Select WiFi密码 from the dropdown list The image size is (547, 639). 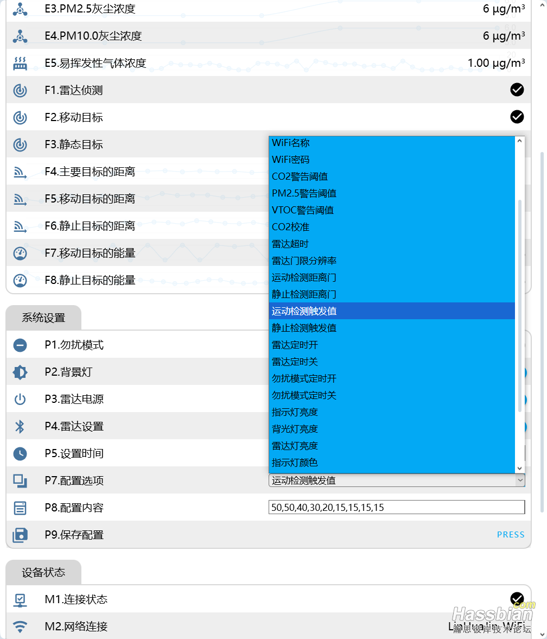[x=392, y=160]
